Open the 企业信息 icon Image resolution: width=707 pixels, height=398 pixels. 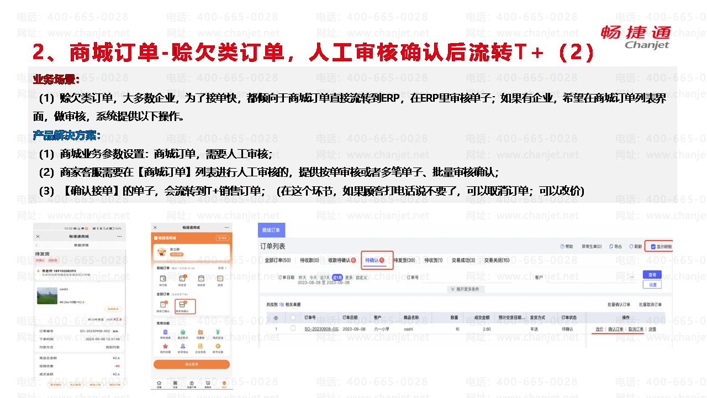pyautogui.click(x=201, y=346)
